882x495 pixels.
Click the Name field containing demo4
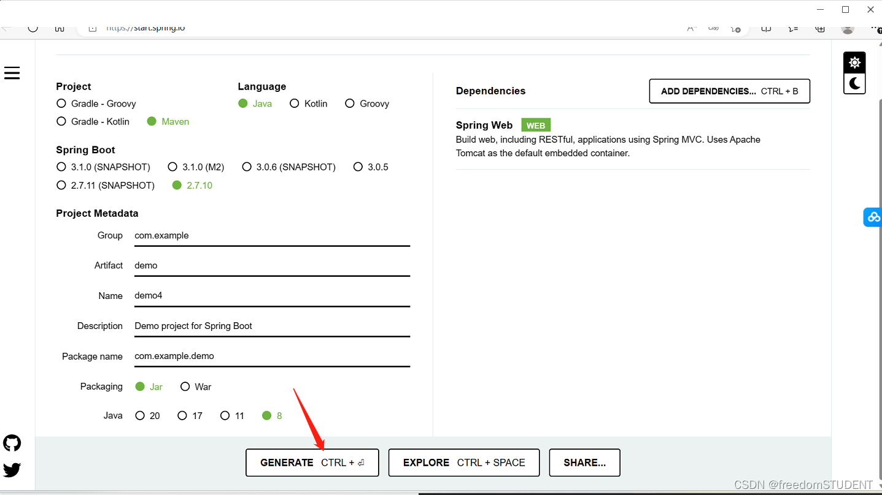click(x=272, y=296)
